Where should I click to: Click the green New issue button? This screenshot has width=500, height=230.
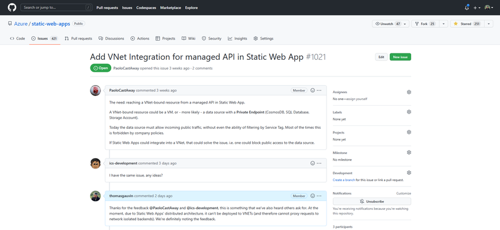tap(400, 57)
